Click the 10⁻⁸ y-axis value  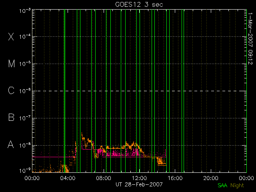25,145
